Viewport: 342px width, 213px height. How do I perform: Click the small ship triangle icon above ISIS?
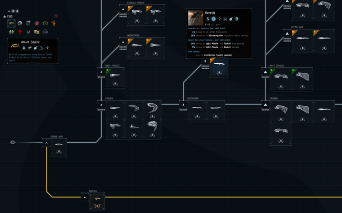pyautogui.click(x=9, y=11)
